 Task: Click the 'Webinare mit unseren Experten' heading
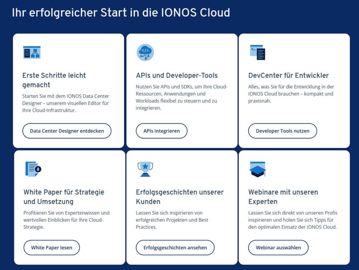click(283, 197)
